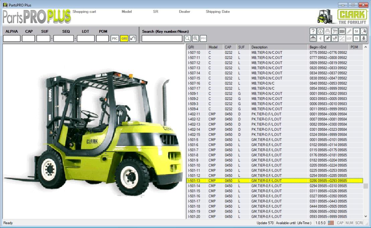Toggle the yellow QRI button

pyautogui.click(x=124, y=38)
